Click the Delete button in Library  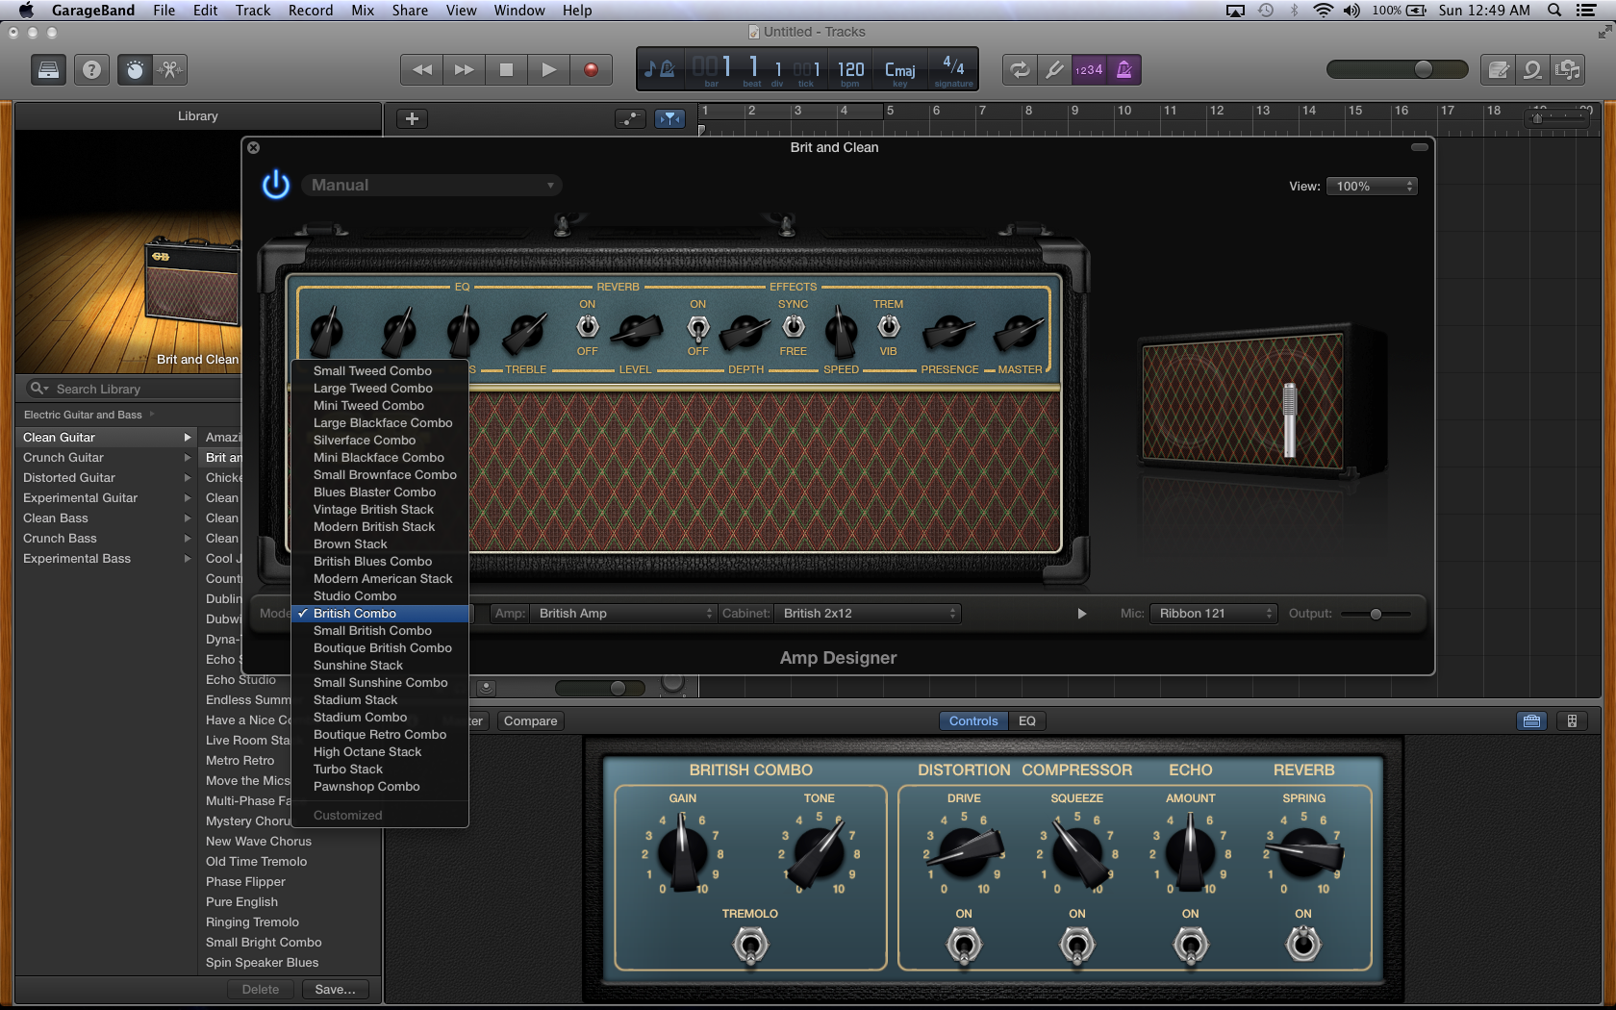point(261,989)
